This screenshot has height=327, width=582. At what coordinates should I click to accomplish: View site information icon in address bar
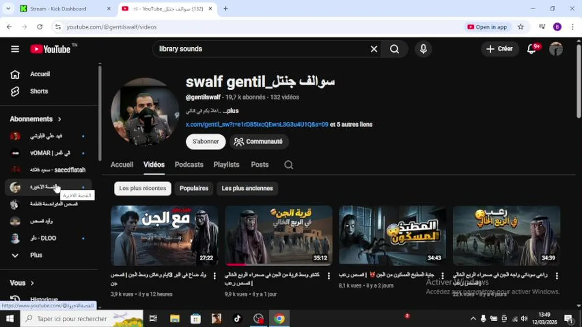57,27
